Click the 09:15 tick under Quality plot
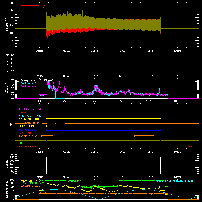 coord(39,177)
